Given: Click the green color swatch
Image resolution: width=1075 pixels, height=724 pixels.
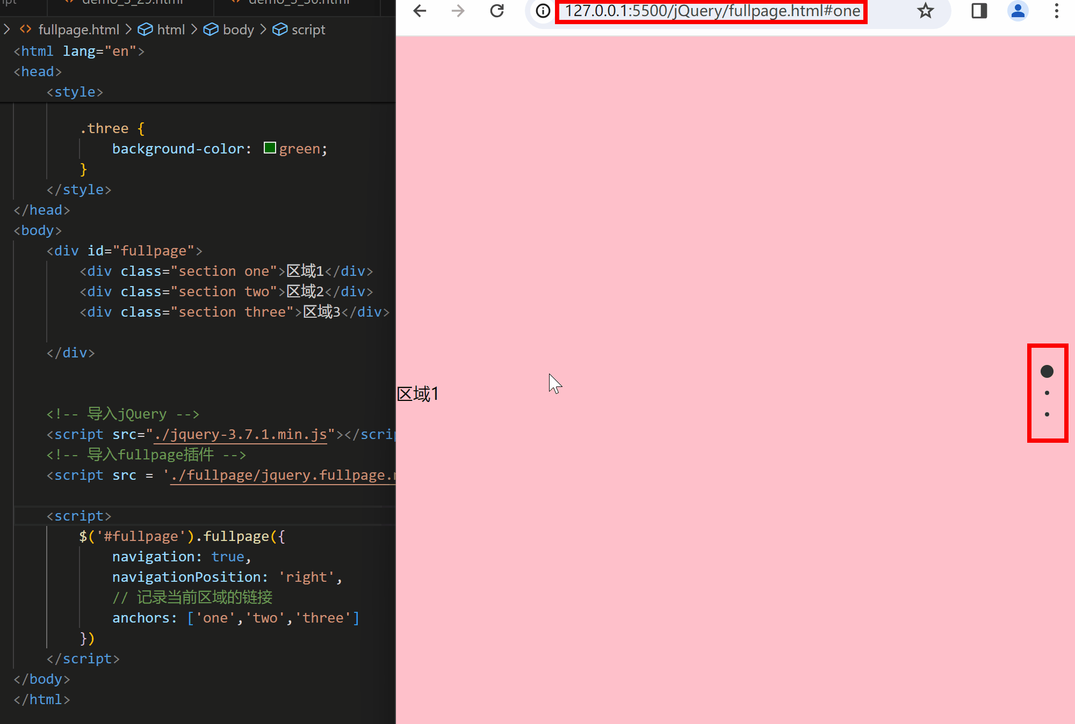Looking at the screenshot, I should [x=270, y=148].
